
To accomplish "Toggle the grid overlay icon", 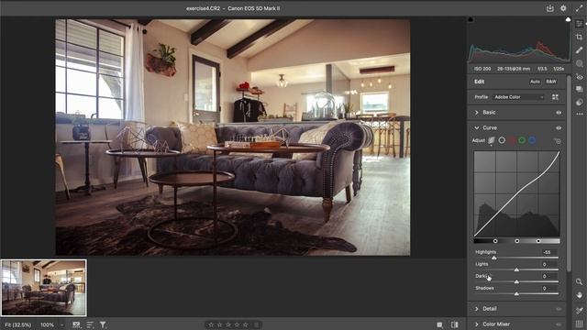I will 579,324.
